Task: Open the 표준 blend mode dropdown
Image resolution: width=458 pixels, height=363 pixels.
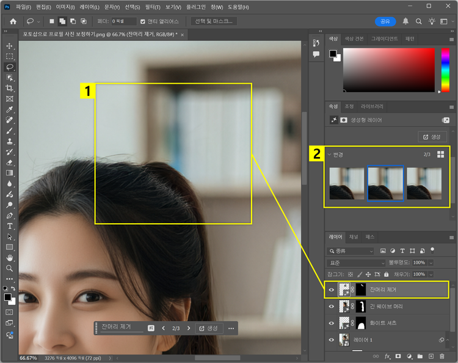Action: (357, 262)
